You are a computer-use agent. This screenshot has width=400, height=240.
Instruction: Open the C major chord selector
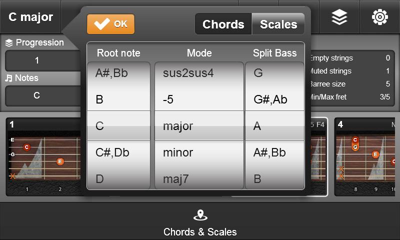click(30, 17)
